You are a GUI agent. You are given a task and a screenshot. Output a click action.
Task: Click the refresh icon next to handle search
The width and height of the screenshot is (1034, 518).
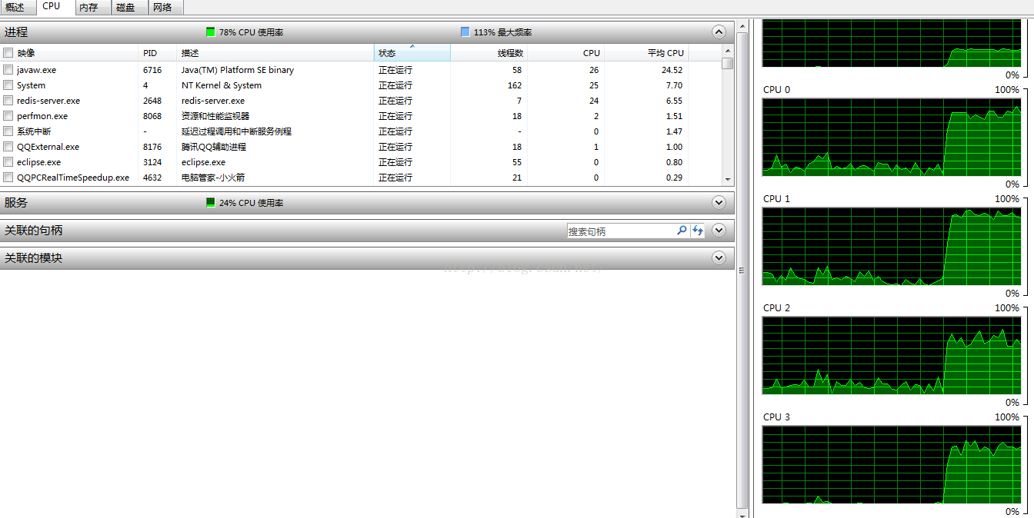pyautogui.click(x=698, y=231)
